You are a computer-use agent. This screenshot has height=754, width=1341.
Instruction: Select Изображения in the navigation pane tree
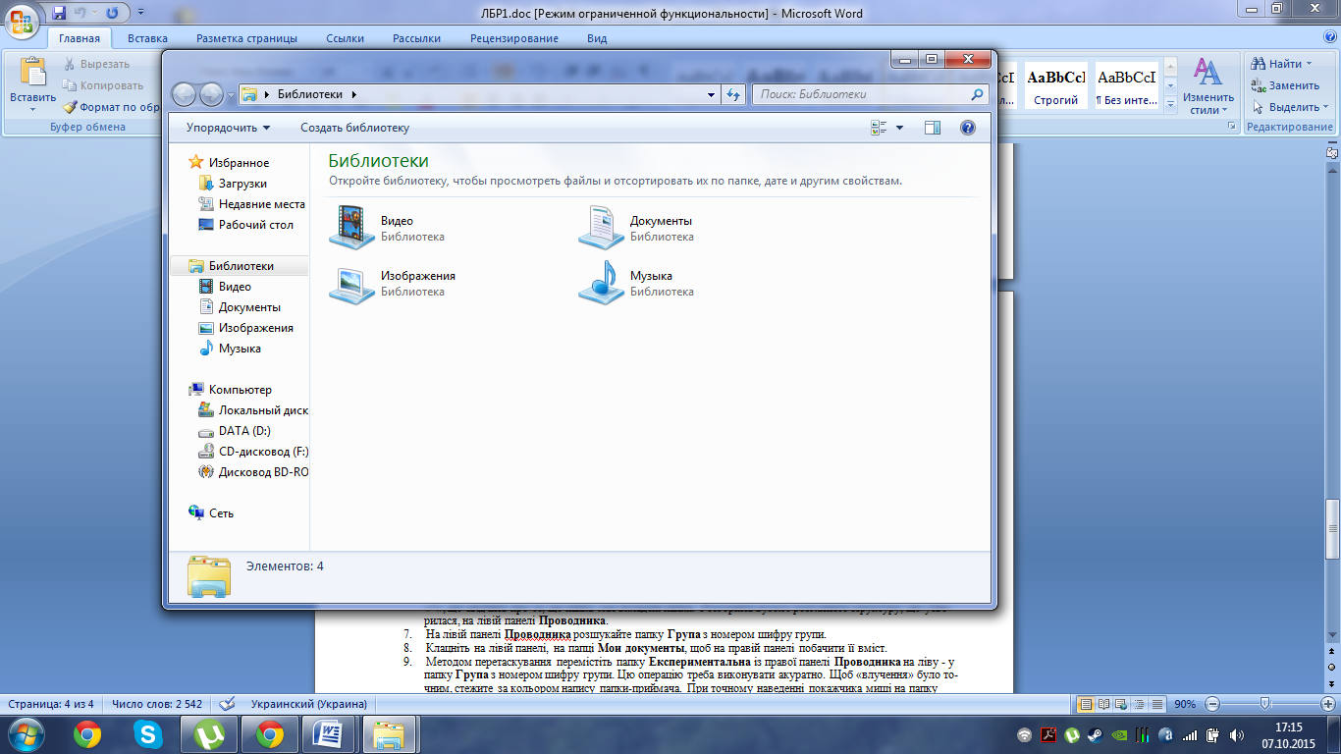tap(245, 328)
